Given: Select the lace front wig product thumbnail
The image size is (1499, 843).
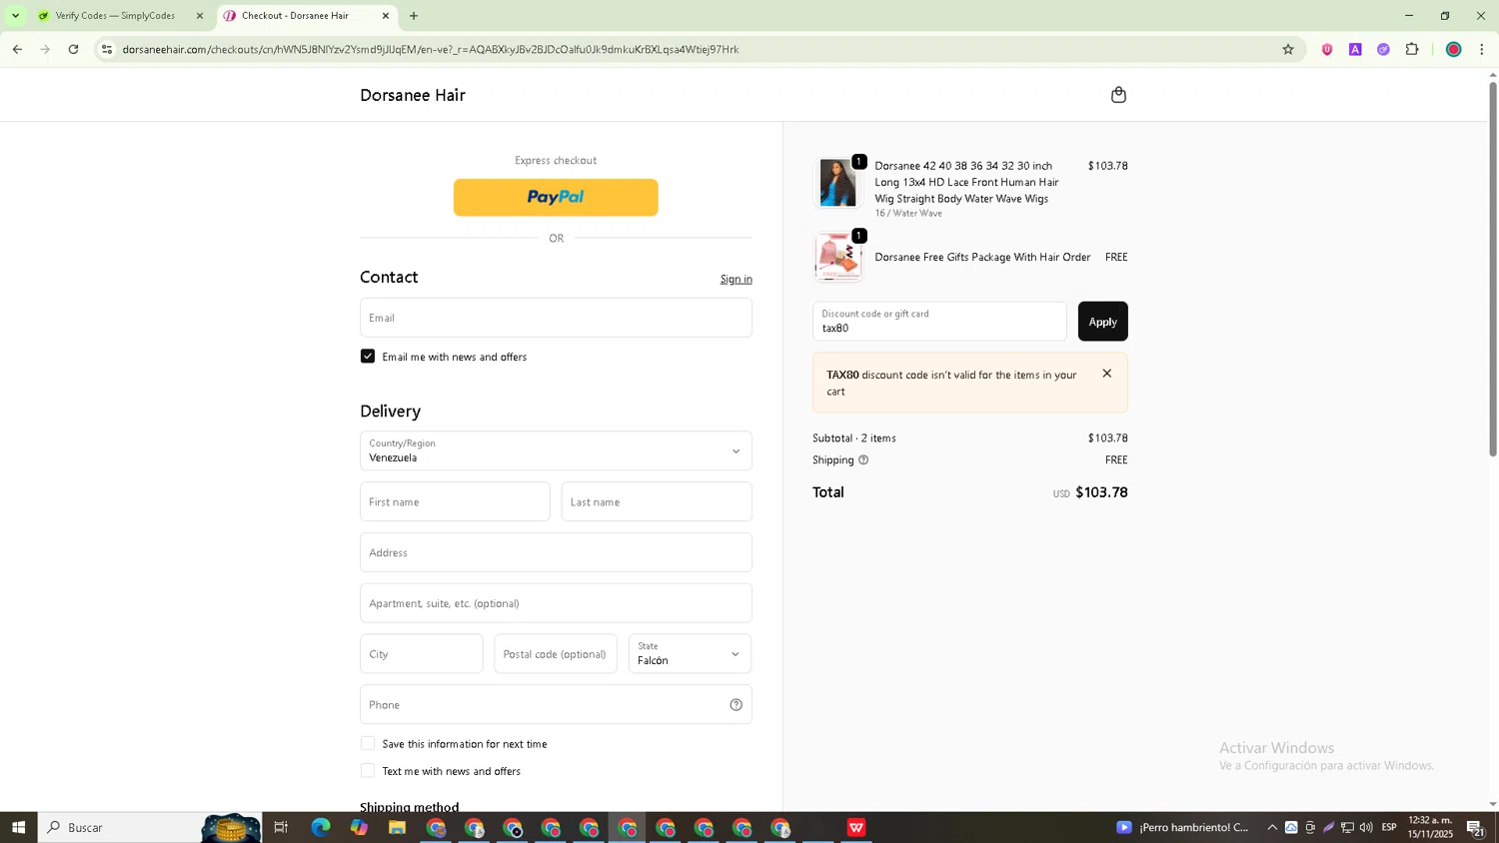Looking at the screenshot, I should tap(837, 183).
